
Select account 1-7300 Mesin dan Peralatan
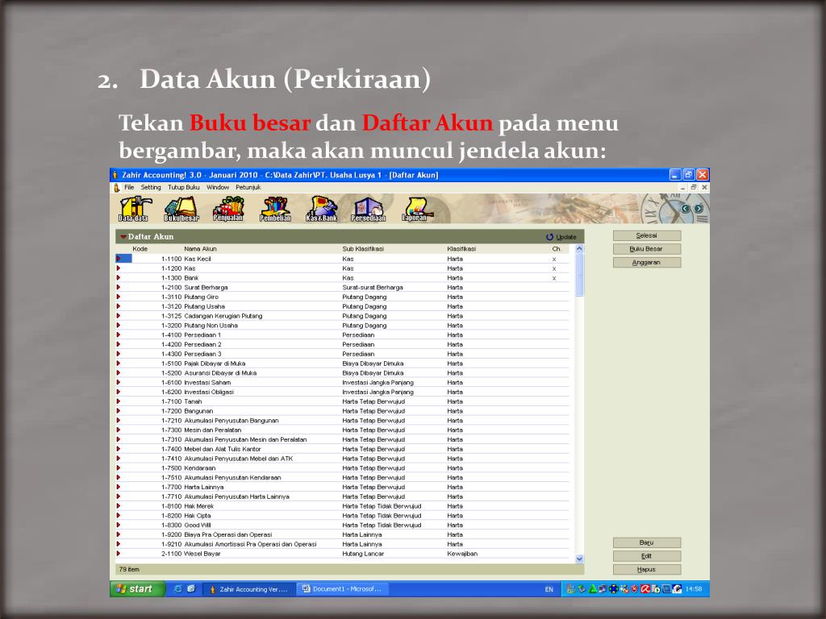(x=342, y=430)
